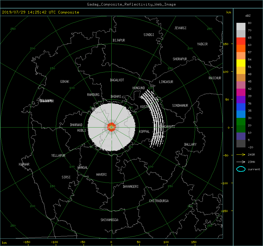This screenshot has width=263, height=246.
Task: Click the cyan current ellipse legend icon
Action: coord(241,169)
